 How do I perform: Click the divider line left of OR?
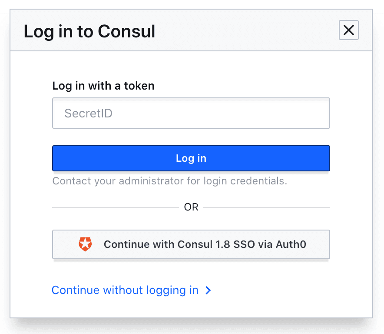coord(115,207)
